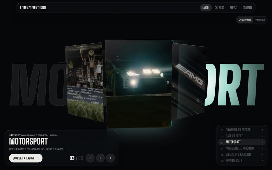Click the '4 lavori Prova speciale 7, Tornante, Fango...' line

33,135
